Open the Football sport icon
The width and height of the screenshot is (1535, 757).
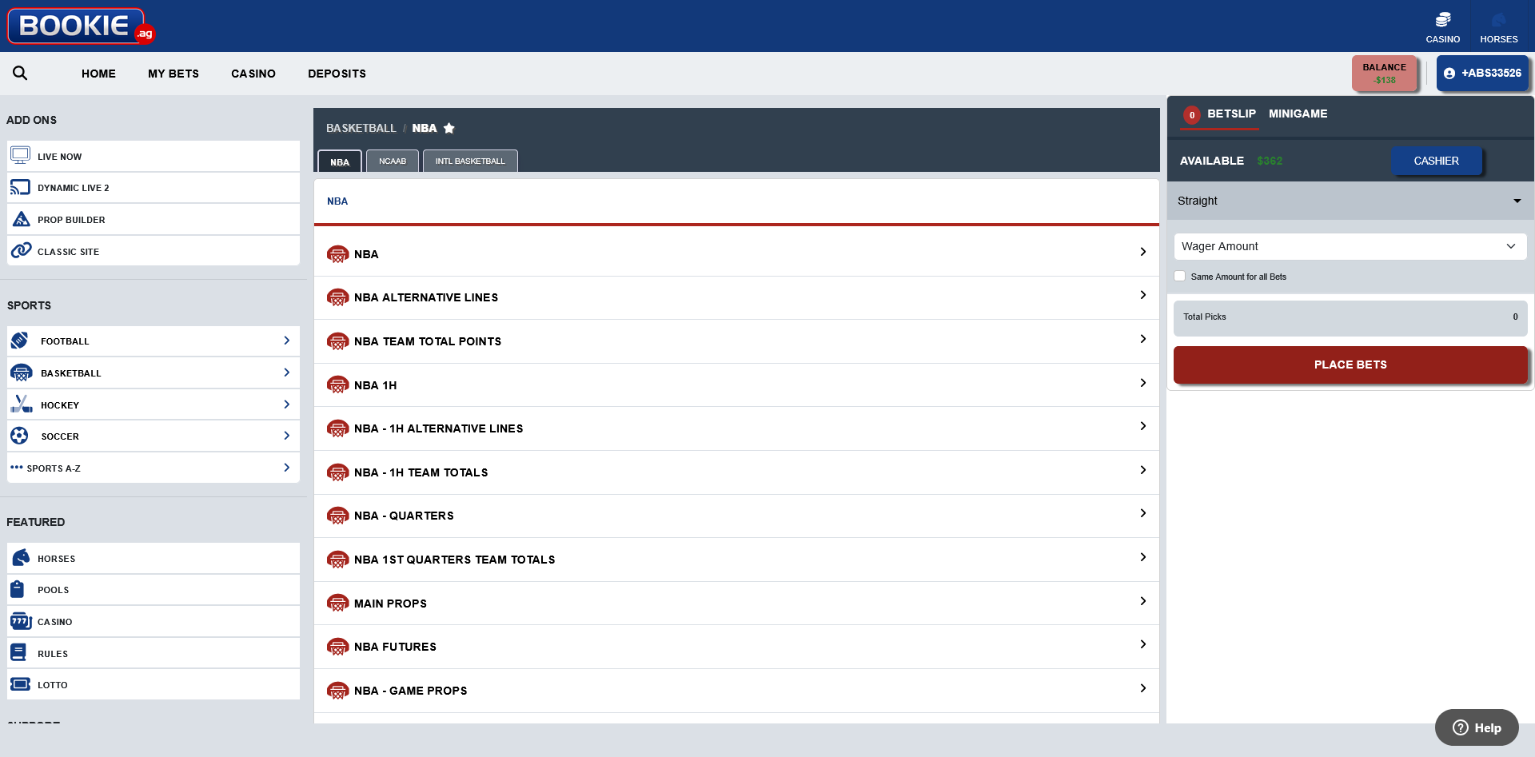pyautogui.click(x=19, y=340)
